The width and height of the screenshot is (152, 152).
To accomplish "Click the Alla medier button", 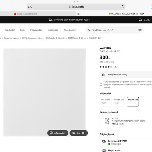I will point(58,133).
